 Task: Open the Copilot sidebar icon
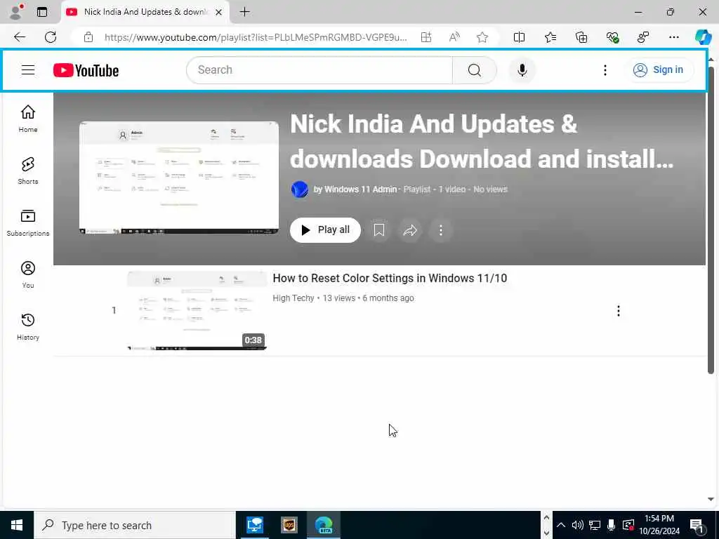703,37
